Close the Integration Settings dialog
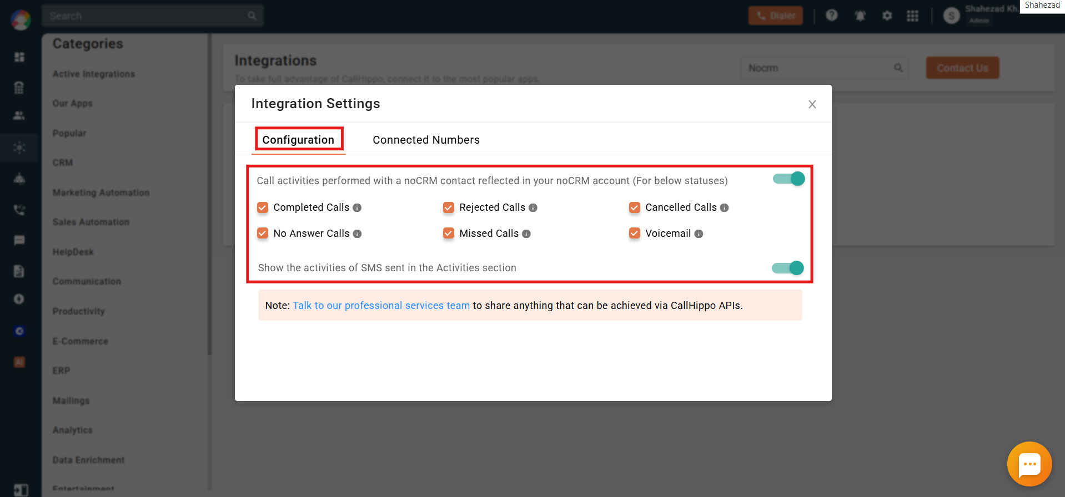The width and height of the screenshot is (1065, 497). [x=812, y=104]
